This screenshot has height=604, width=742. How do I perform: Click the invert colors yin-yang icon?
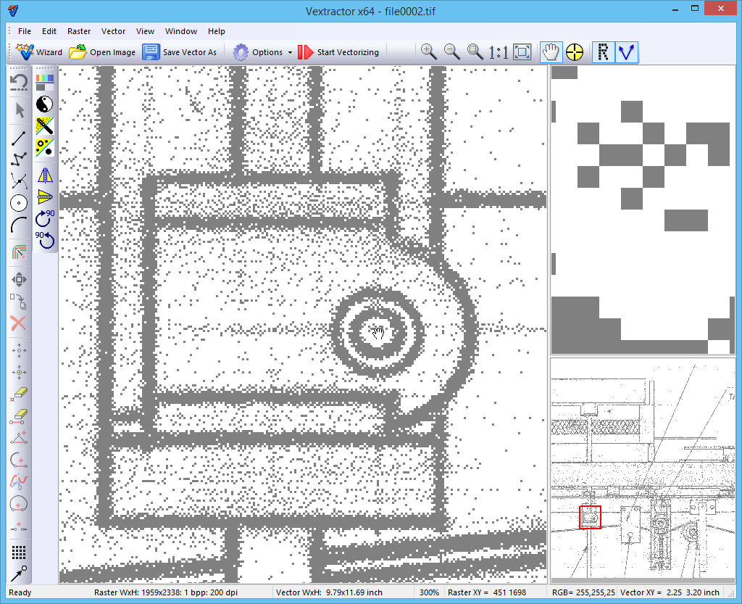coord(45,104)
